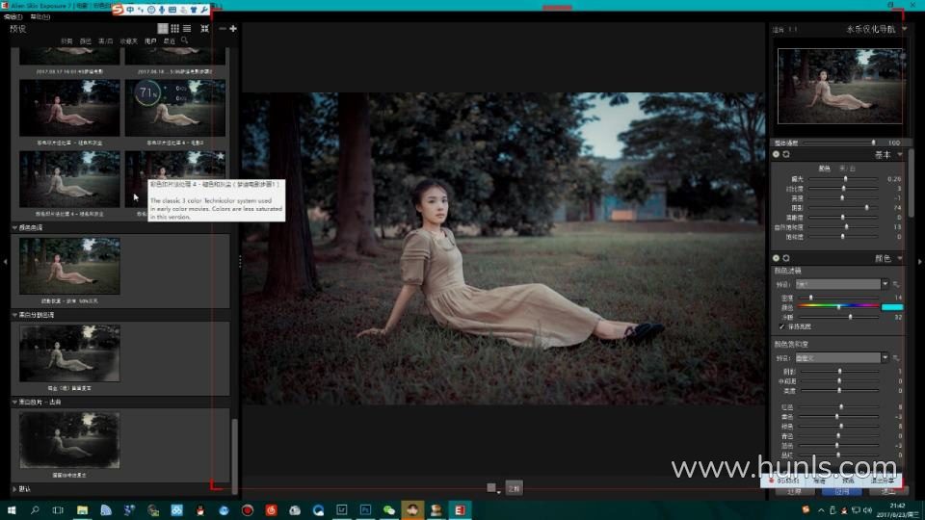Collapse the 黑白分割色调 preset category
The width and height of the screenshot is (925, 520).
click(x=14, y=315)
